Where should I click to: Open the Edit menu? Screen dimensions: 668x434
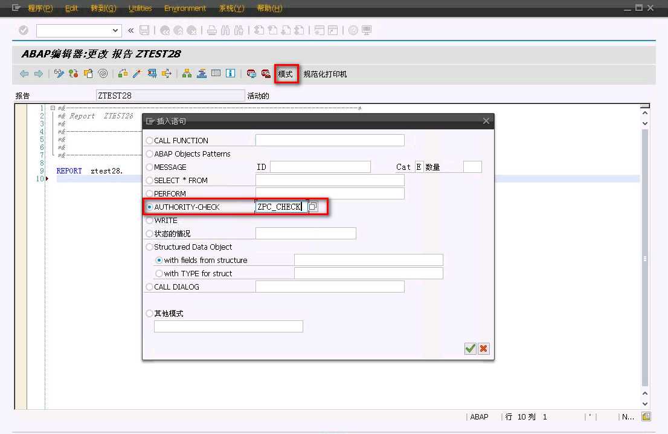71,8
